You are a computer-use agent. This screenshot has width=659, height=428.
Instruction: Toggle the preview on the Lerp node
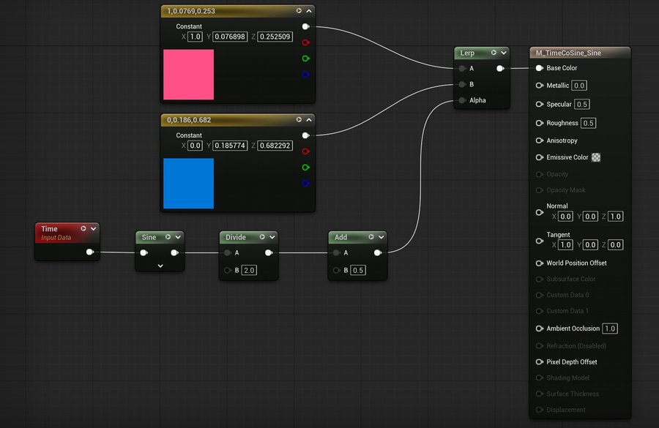tap(494, 53)
